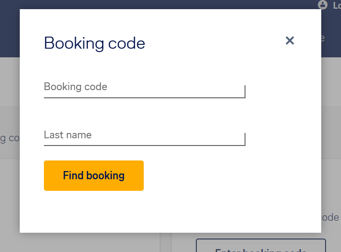Click the Find booking button
The height and width of the screenshot is (252, 341).
point(94,175)
